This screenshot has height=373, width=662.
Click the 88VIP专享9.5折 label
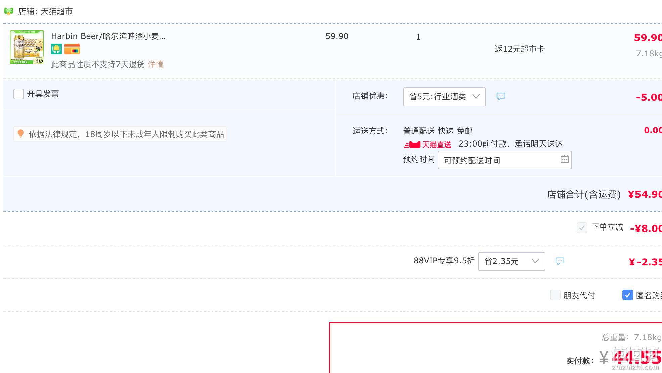click(444, 261)
